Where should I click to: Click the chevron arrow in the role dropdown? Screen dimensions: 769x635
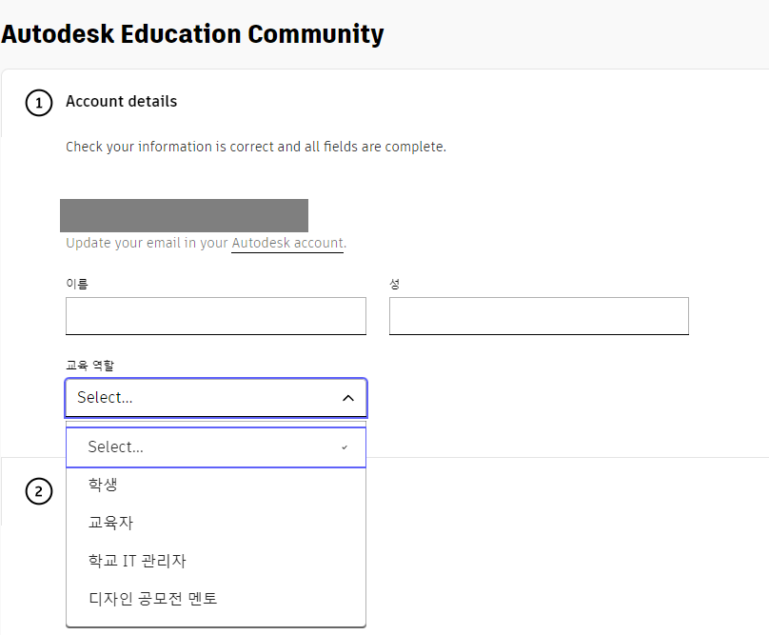point(348,398)
